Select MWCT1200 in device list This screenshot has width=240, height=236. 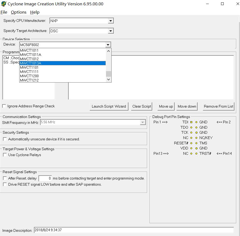[x=62, y=76]
